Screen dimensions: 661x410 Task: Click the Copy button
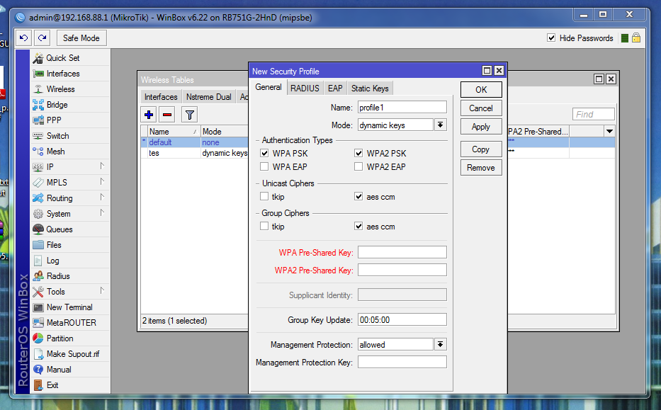(481, 149)
